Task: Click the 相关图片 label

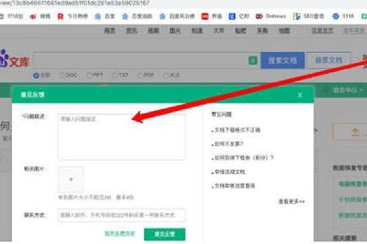Action: [34, 169]
